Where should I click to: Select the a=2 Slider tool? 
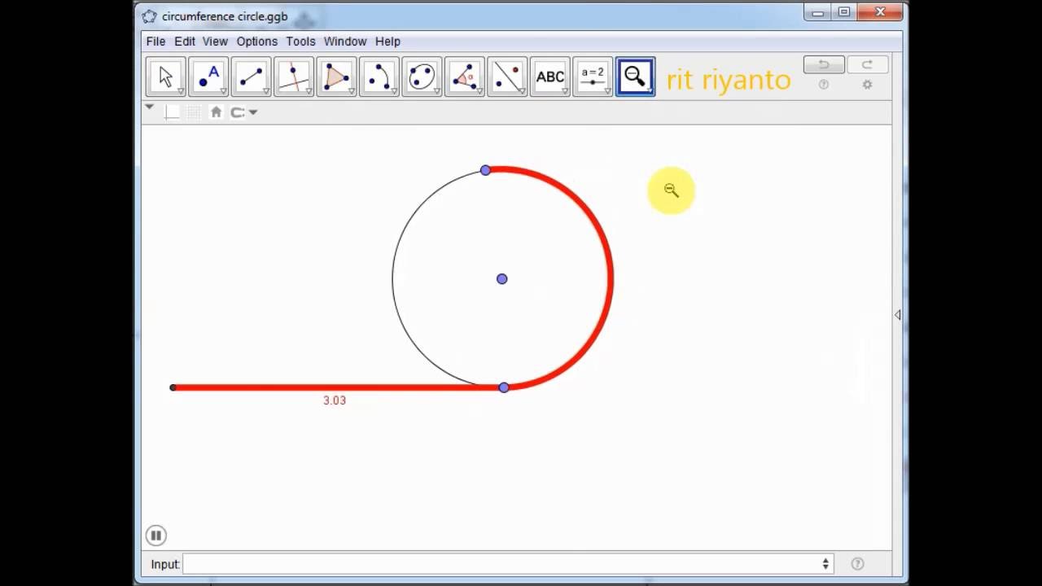(593, 77)
